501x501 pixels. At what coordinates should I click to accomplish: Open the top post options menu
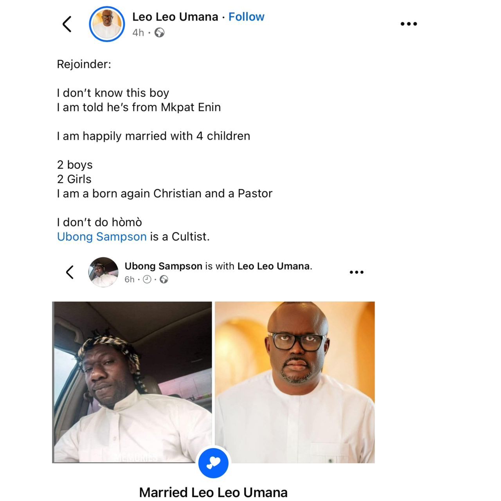409,24
